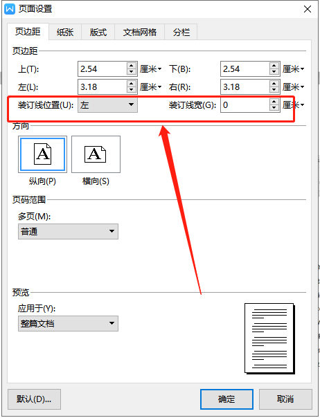The image size is (320, 418).
Task: Confirm the settings with the 确定 button
Action: click(226, 399)
